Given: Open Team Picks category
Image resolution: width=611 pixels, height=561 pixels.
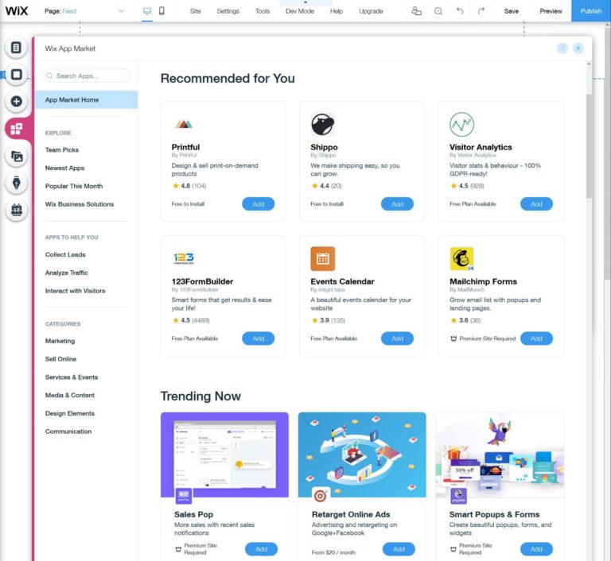Looking at the screenshot, I should pyautogui.click(x=62, y=150).
